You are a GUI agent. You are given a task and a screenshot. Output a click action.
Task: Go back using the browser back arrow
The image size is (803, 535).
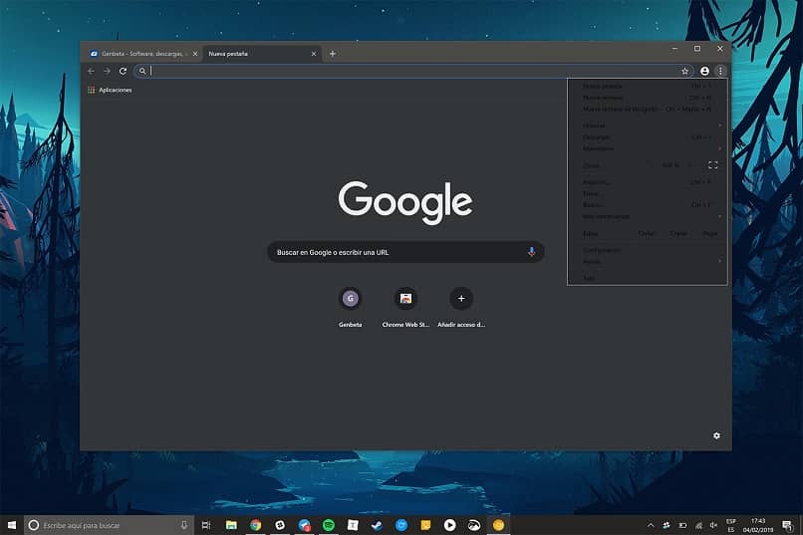coord(91,71)
